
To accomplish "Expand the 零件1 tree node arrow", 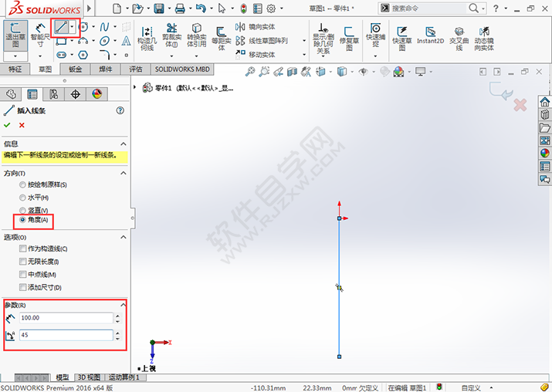I will coord(135,87).
